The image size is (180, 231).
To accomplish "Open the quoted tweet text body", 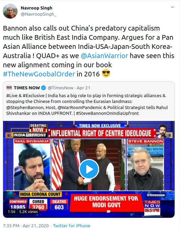I will tap(87, 104).
